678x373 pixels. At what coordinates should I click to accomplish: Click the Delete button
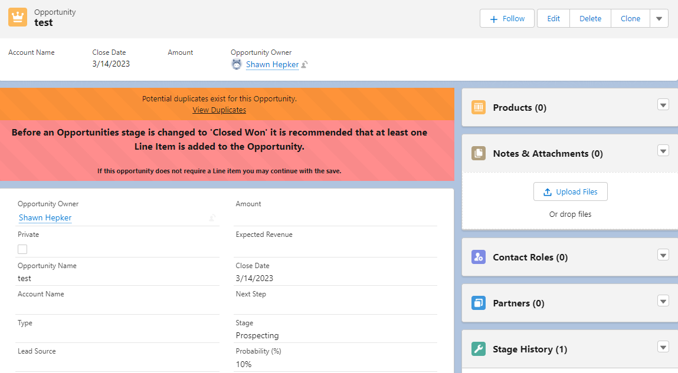590,18
